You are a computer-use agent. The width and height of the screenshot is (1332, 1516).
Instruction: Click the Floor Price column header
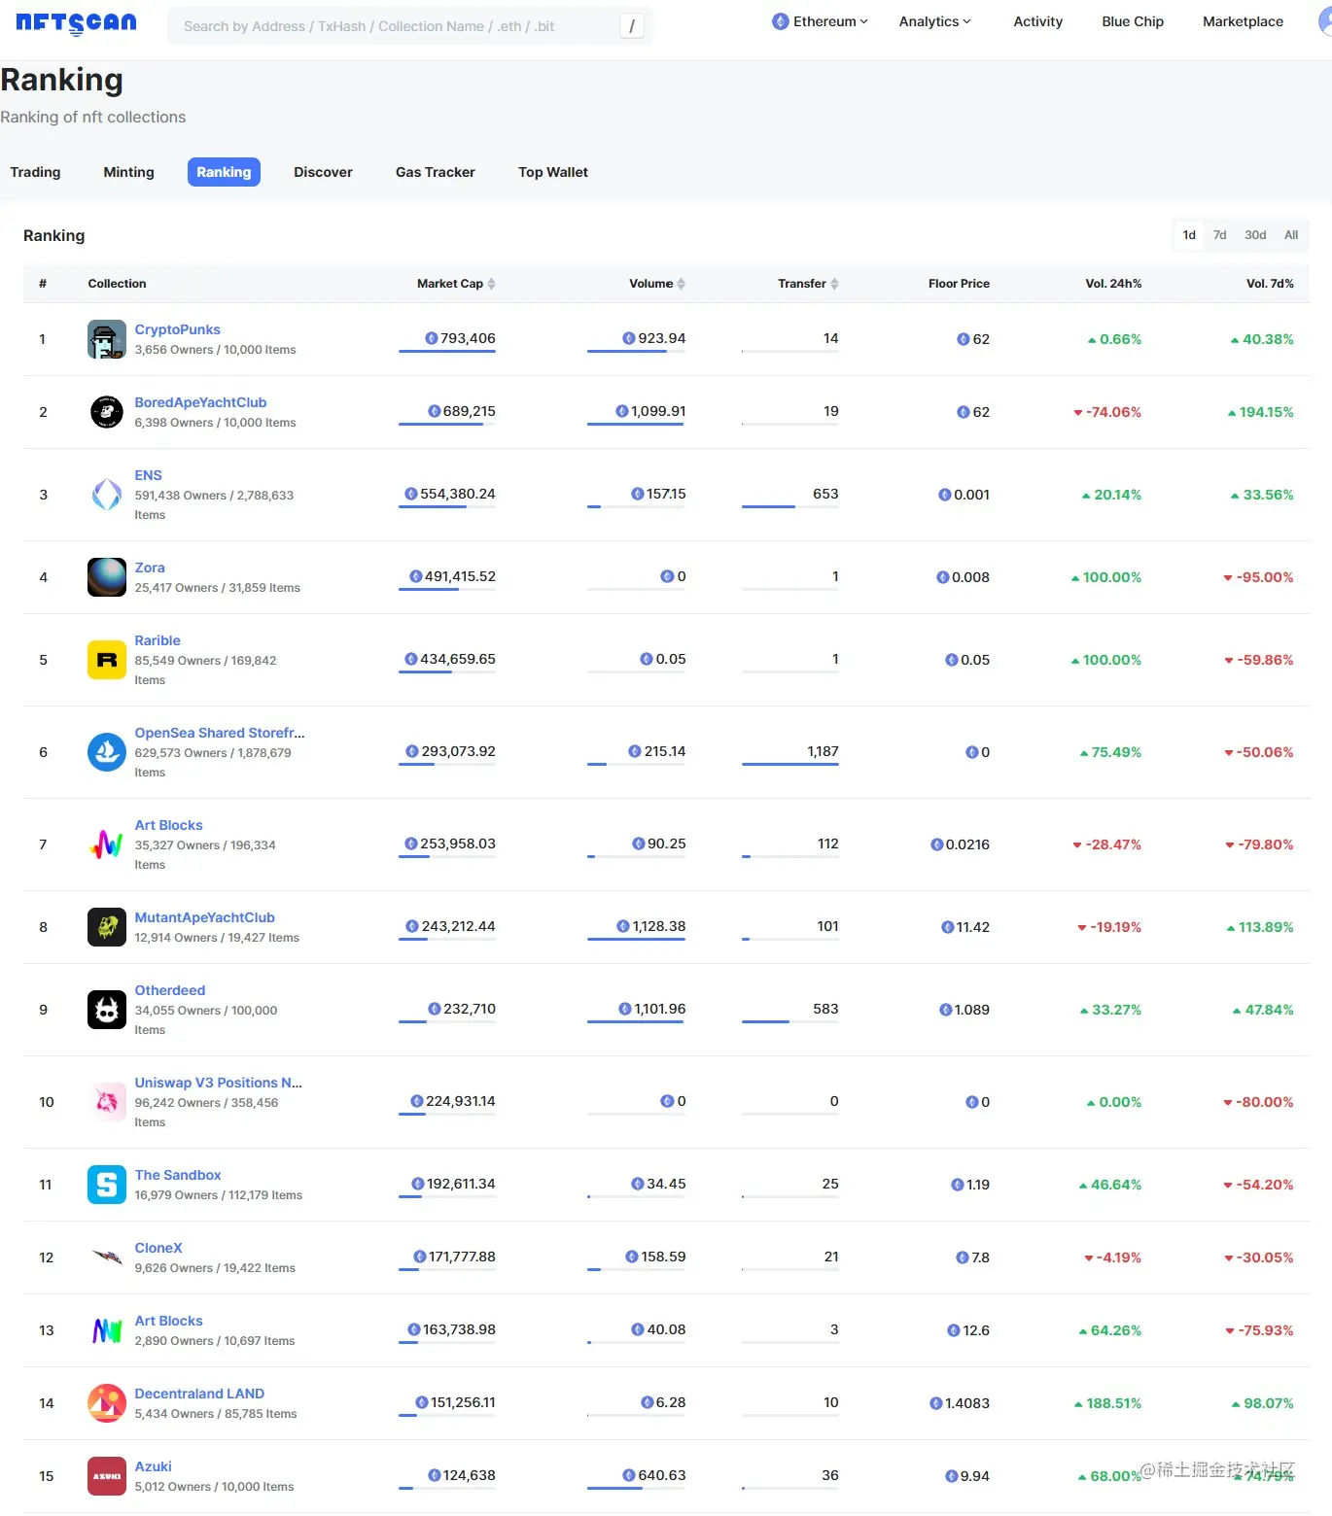pos(959,284)
